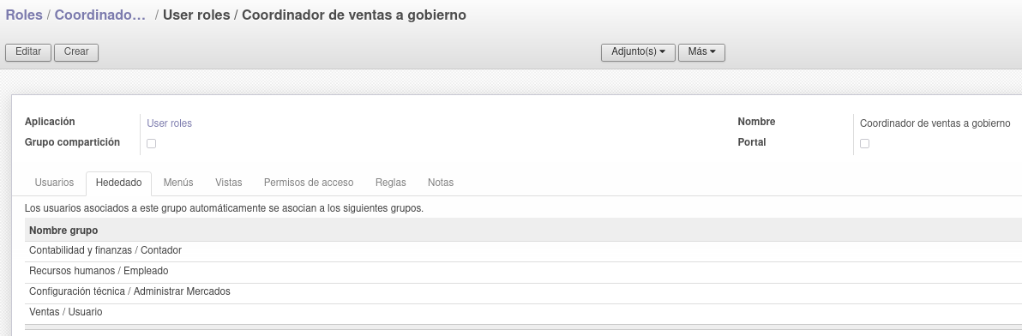Expand the Adjunto(s) dropdown
Image resolution: width=1022 pixels, height=336 pixels.
coord(638,52)
